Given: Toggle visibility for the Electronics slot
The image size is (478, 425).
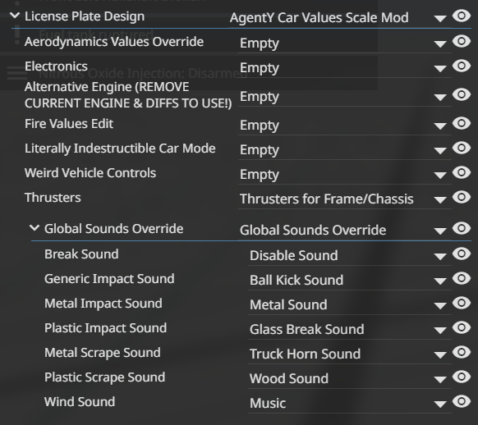Looking at the screenshot, I should coord(462,66).
